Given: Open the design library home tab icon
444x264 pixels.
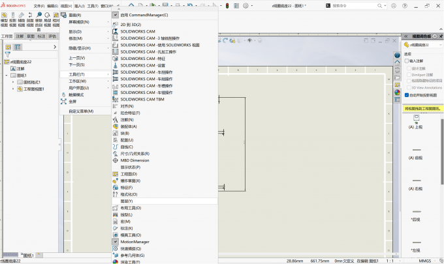Looking at the screenshot, I should click(397, 63).
